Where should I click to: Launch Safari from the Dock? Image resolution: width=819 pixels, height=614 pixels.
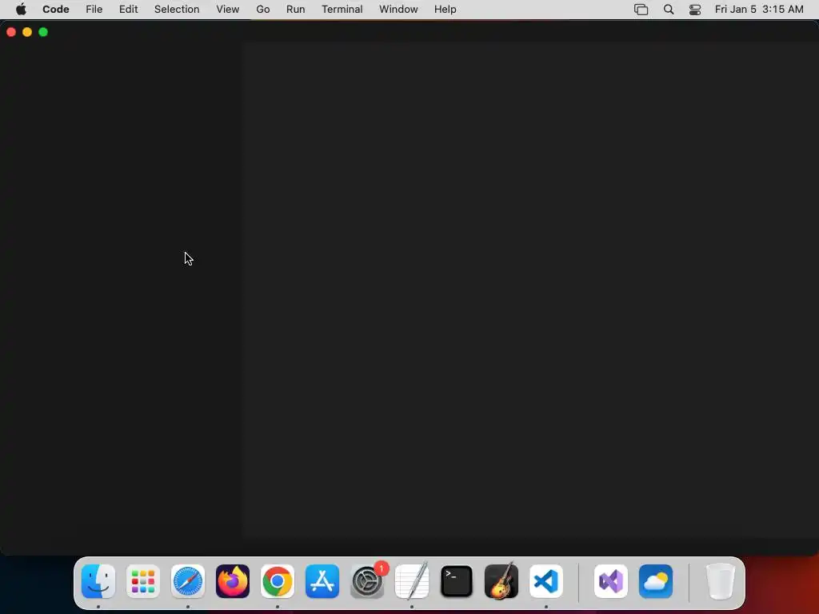coord(188,581)
